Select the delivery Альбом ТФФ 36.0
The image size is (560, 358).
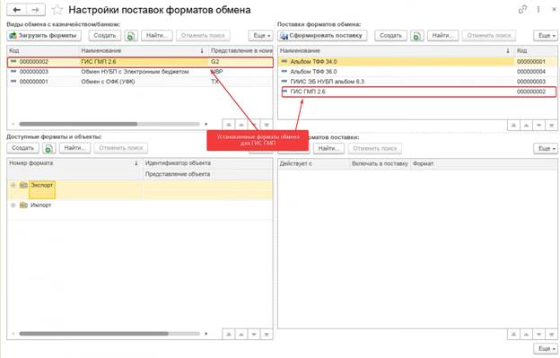click(x=417, y=72)
